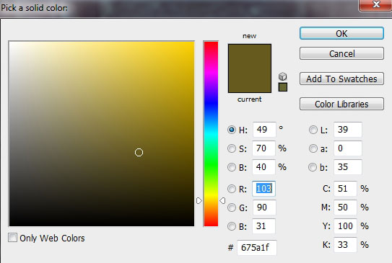Screen dimensions: 392x263
Task: Click the K black field showing 33
Action: 345,245
